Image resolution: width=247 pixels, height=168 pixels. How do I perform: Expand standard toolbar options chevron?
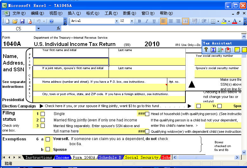coord(65,21)
